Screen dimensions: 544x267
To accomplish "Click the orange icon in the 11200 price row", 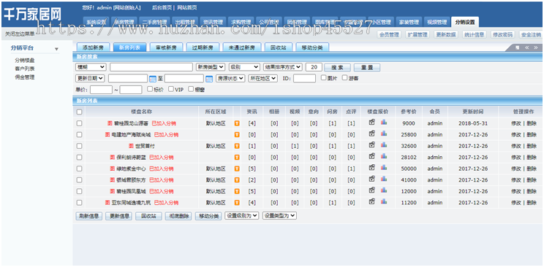I will pos(237,203).
